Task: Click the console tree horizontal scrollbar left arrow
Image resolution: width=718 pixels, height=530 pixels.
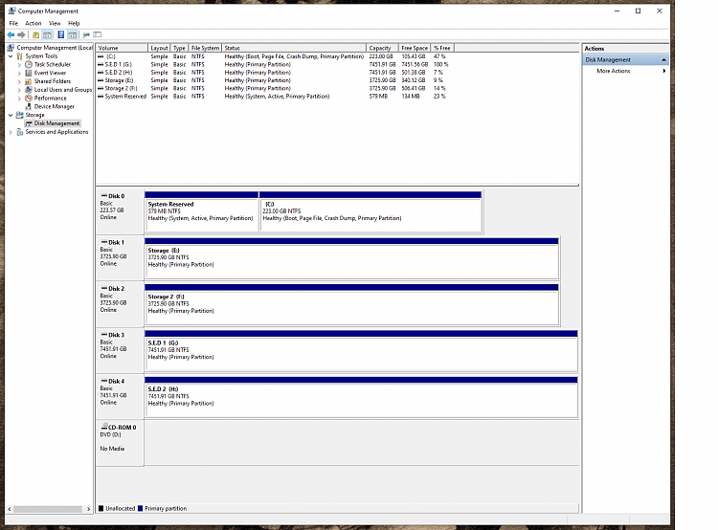Action: point(10,509)
